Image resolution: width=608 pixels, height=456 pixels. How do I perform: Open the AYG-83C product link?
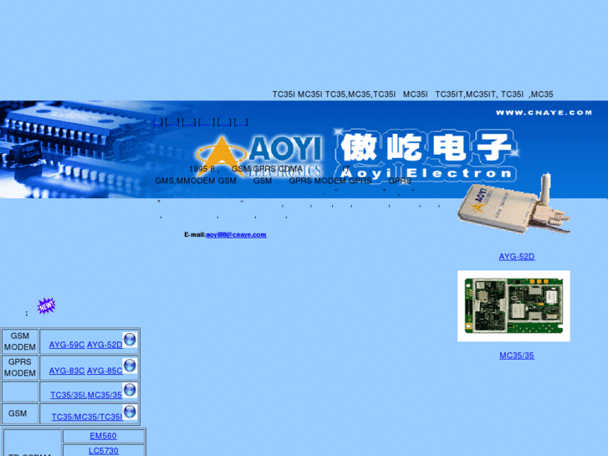(x=67, y=371)
